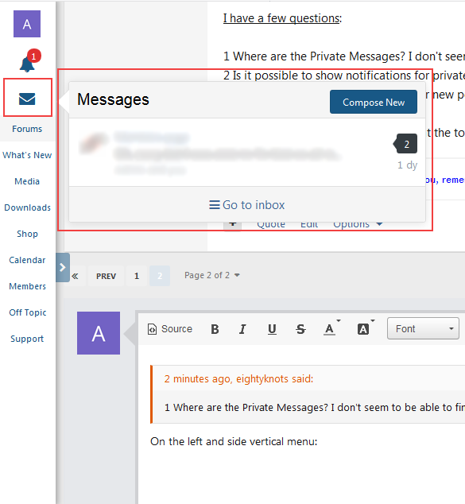Open the notifications bell icon
This screenshot has width=465, height=504.
pyautogui.click(x=27, y=64)
